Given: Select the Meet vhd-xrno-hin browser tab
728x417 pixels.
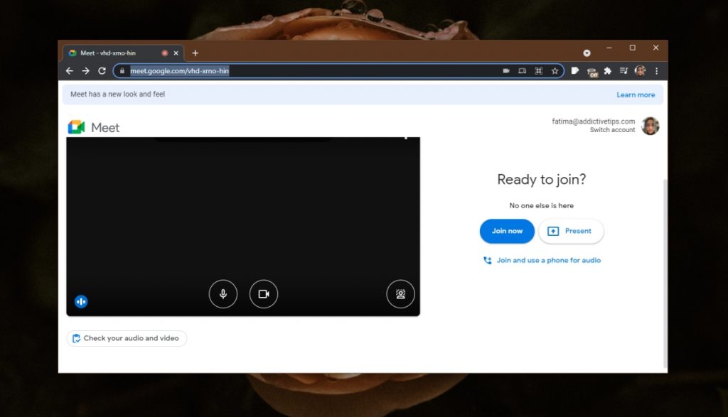Looking at the screenshot, I should tap(117, 52).
